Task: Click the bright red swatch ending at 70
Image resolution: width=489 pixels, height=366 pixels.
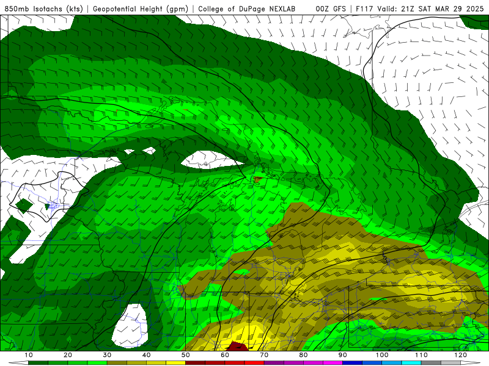Action: tap(254, 363)
